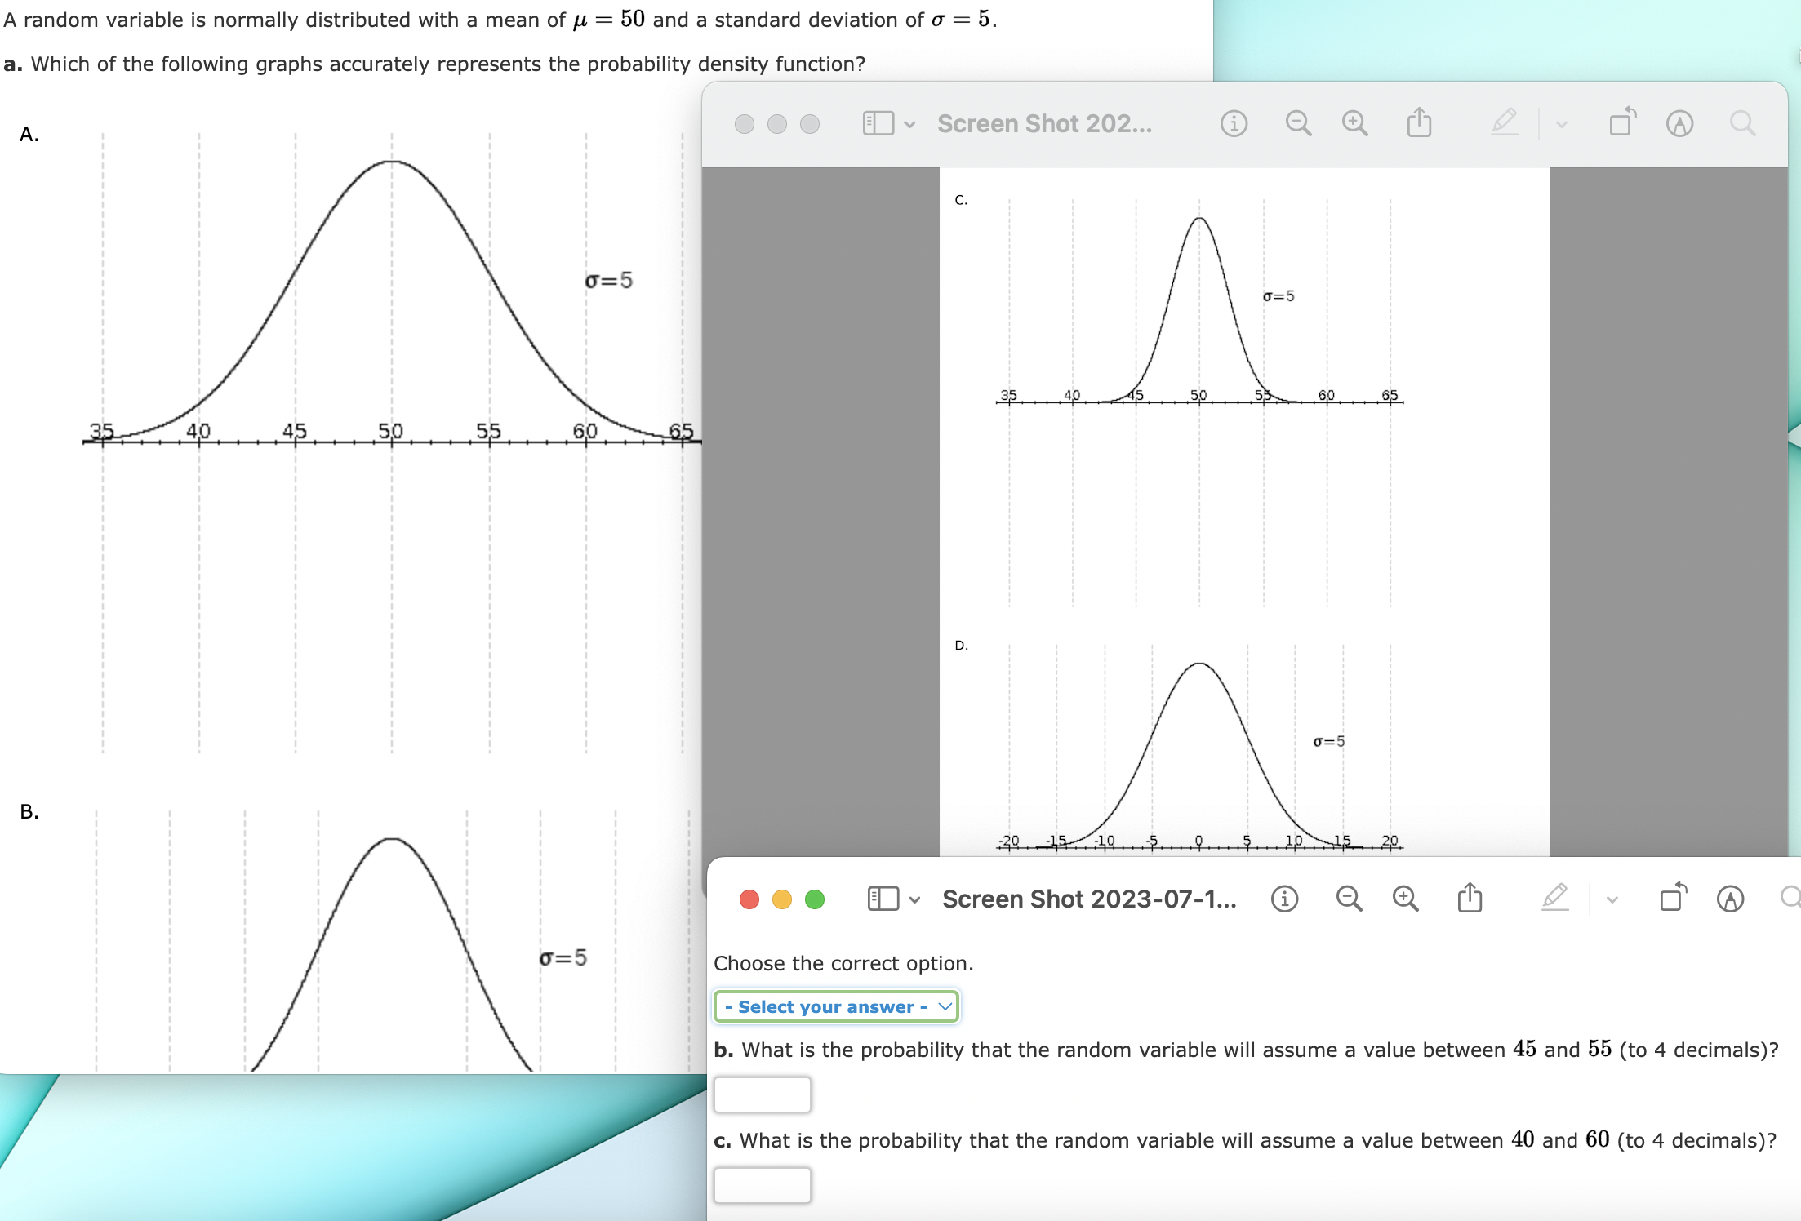This screenshot has width=1801, height=1221.
Task: Open the Share menu in Preview
Action: 1470,899
